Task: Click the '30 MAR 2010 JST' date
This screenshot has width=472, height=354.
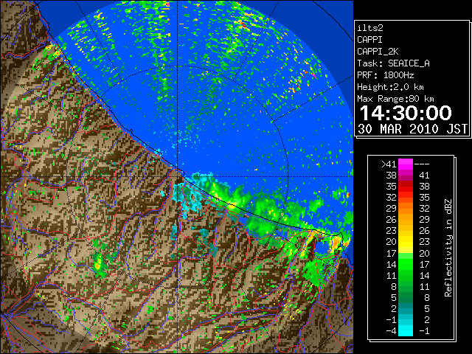Action: coord(413,129)
